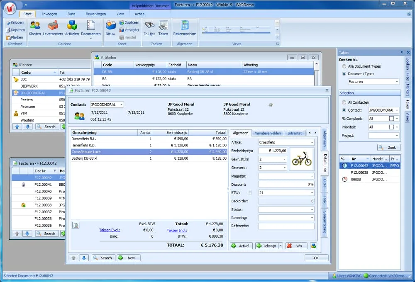Viewport: 415px width, 282px height.
Task: Click the Dupliceer ribbon command
Action: pyautogui.click(x=129, y=22)
